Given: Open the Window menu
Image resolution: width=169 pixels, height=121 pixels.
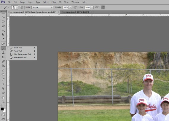Looking at the screenshot, I should click(x=75, y=2).
